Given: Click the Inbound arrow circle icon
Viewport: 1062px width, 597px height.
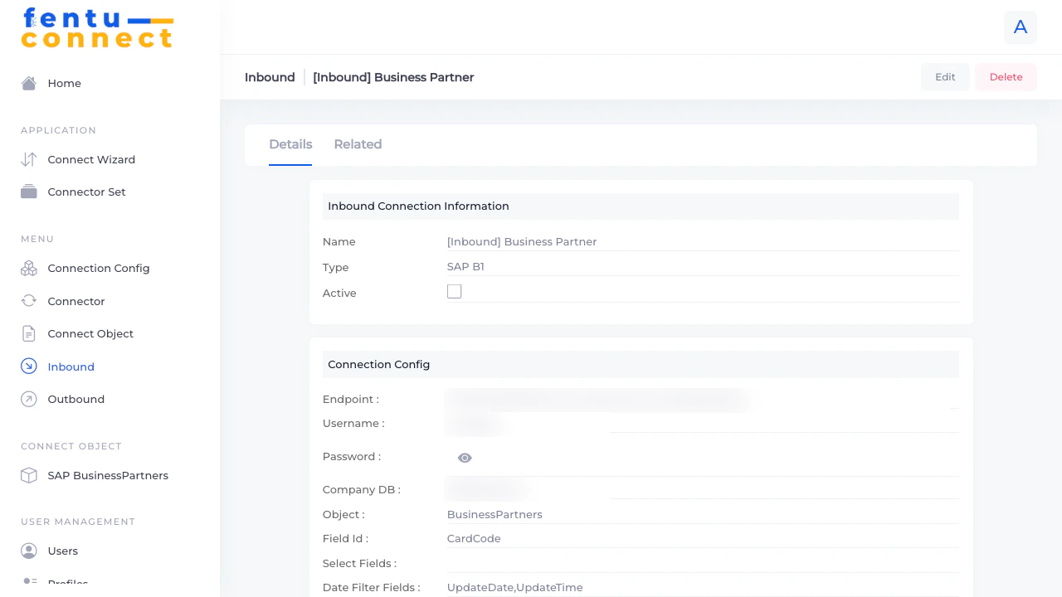Looking at the screenshot, I should pyautogui.click(x=29, y=366).
